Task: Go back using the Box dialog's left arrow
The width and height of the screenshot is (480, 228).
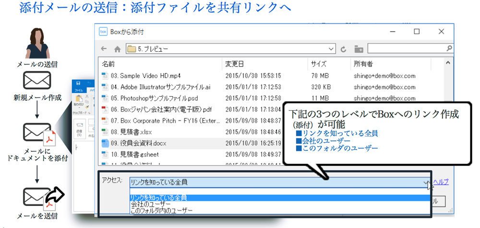Action: point(104,49)
